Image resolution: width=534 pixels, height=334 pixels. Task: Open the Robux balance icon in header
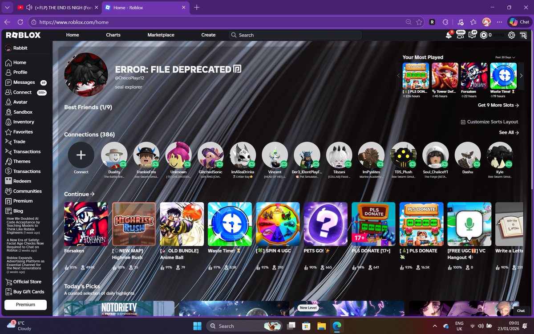[484, 35]
